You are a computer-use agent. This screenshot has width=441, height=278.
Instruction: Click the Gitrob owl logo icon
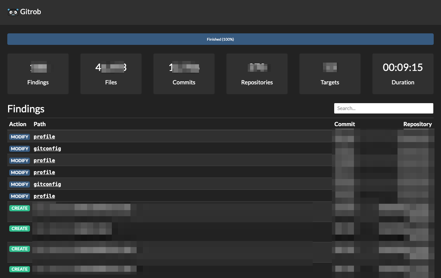13,12
